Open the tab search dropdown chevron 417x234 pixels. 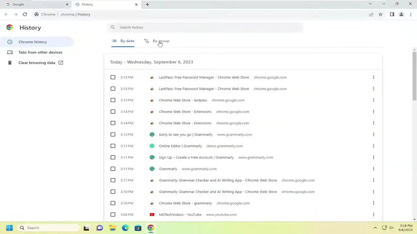370,4
